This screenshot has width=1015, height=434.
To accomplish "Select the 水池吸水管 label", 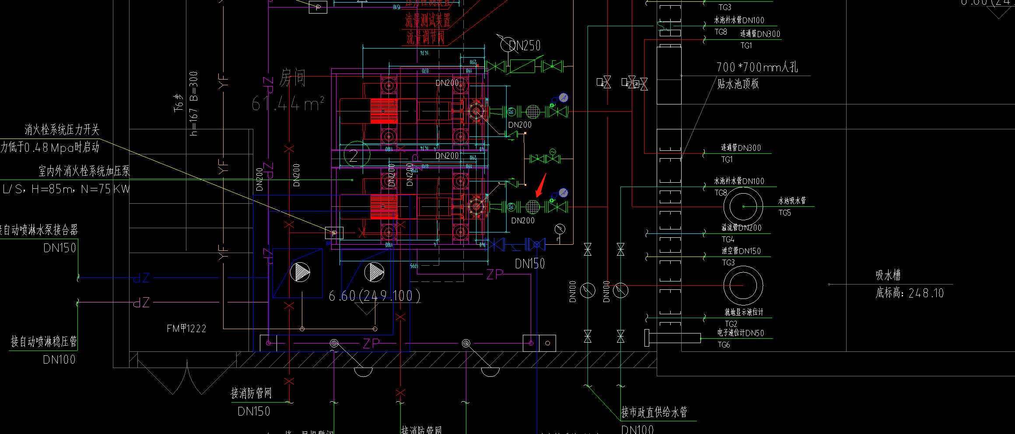I will [x=792, y=201].
